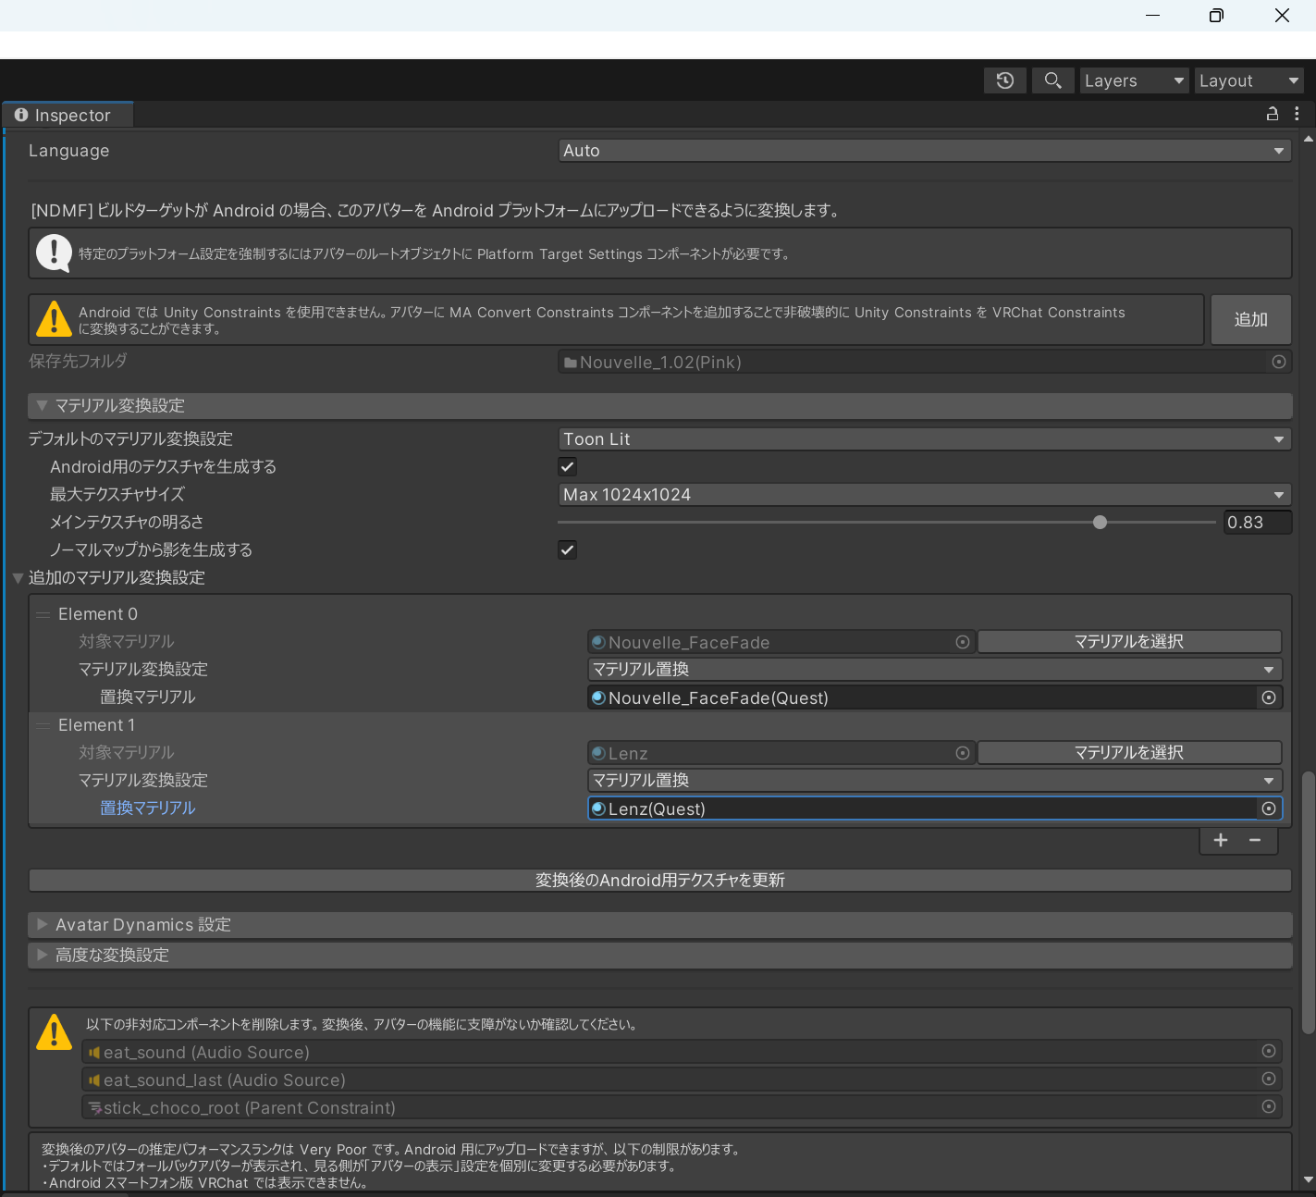The width and height of the screenshot is (1316, 1197).
Task: Open the Undo History icon
Action: click(x=1005, y=80)
